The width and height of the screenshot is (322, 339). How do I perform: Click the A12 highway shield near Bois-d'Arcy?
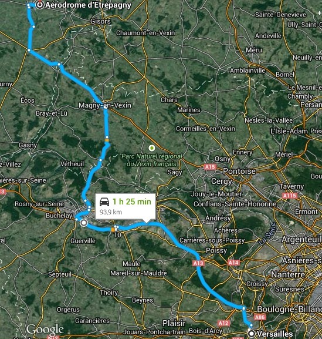pyautogui.click(x=223, y=323)
